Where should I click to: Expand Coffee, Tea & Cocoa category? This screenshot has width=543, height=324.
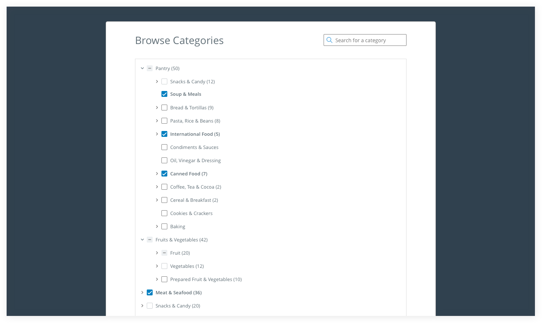pos(157,187)
